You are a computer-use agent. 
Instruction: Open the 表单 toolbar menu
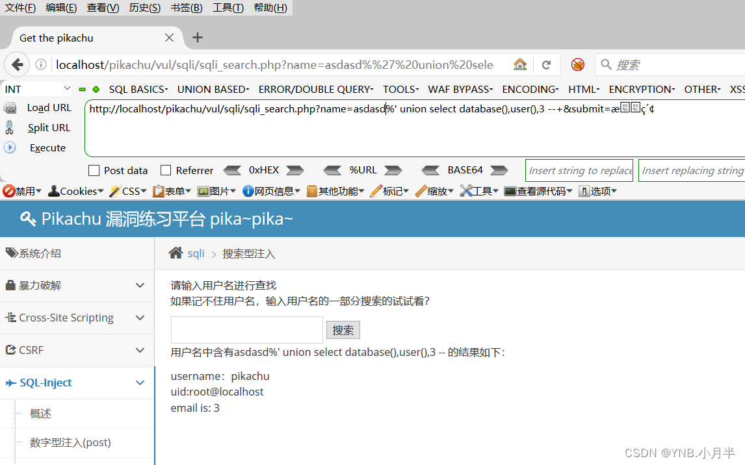pos(172,191)
